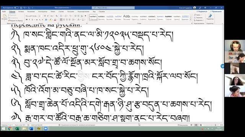The width and height of the screenshot is (245, 137).
Task: Open line spacing options
Action: click(74, 19)
